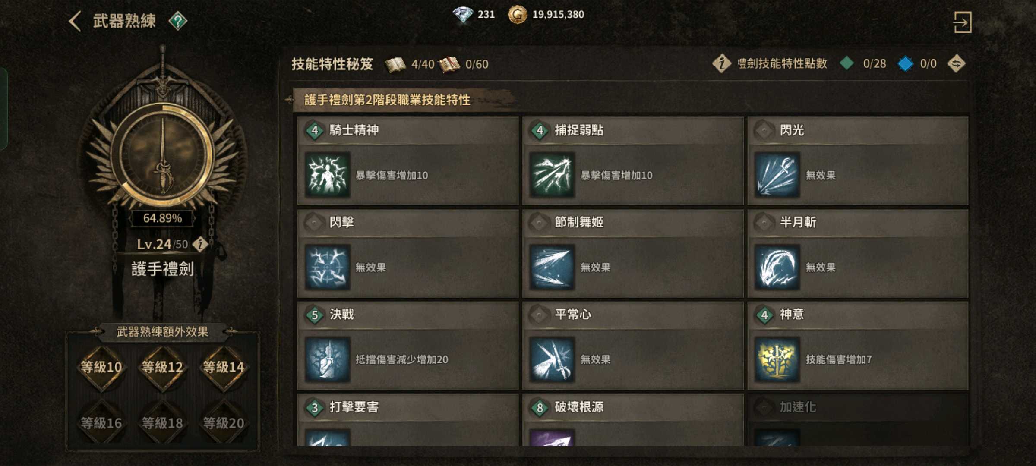Open the 平常心 skill trait header
This screenshot has height=466, width=1036.
point(633,314)
